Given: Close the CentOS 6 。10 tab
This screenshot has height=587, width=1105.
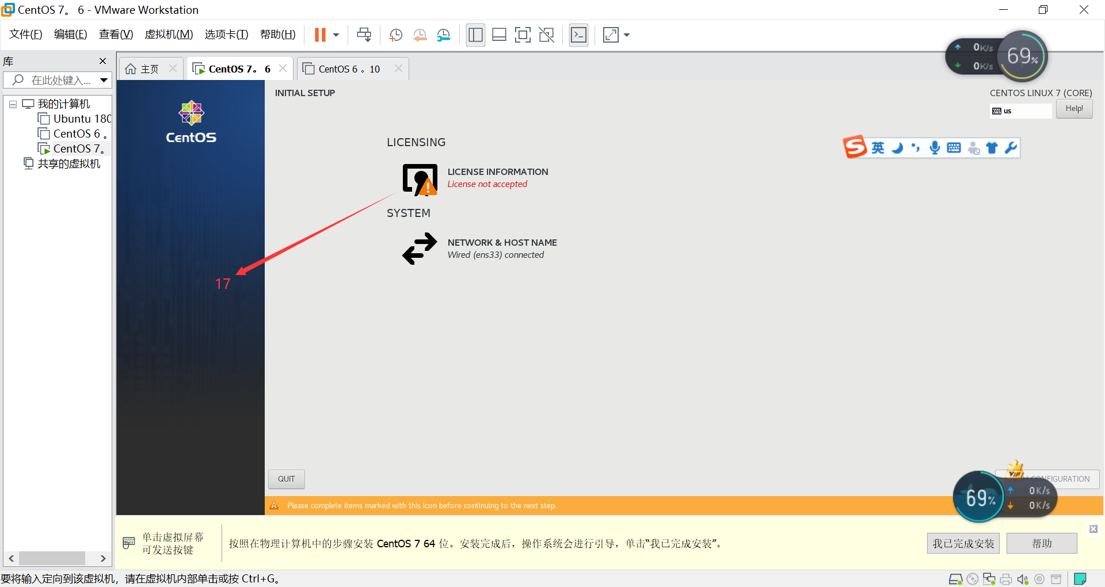Looking at the screenshot, I should [x=398, y=68].
